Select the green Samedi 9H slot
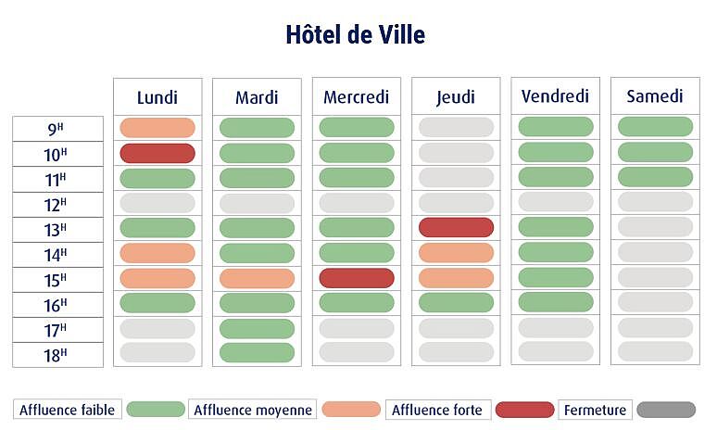Image resolution: width=717 pixels, height=430 pixels. tap(655, 127)
